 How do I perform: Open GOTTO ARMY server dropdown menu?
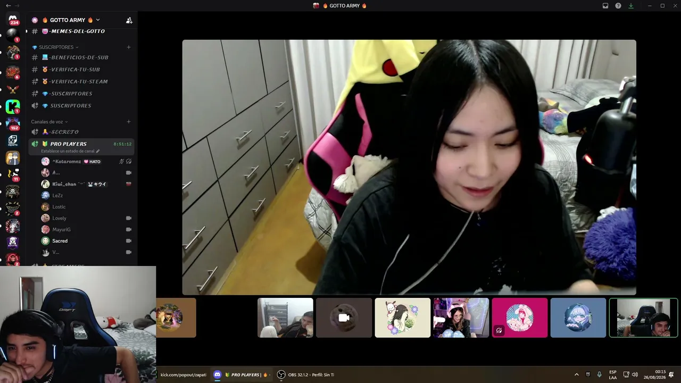click(71, 20)
